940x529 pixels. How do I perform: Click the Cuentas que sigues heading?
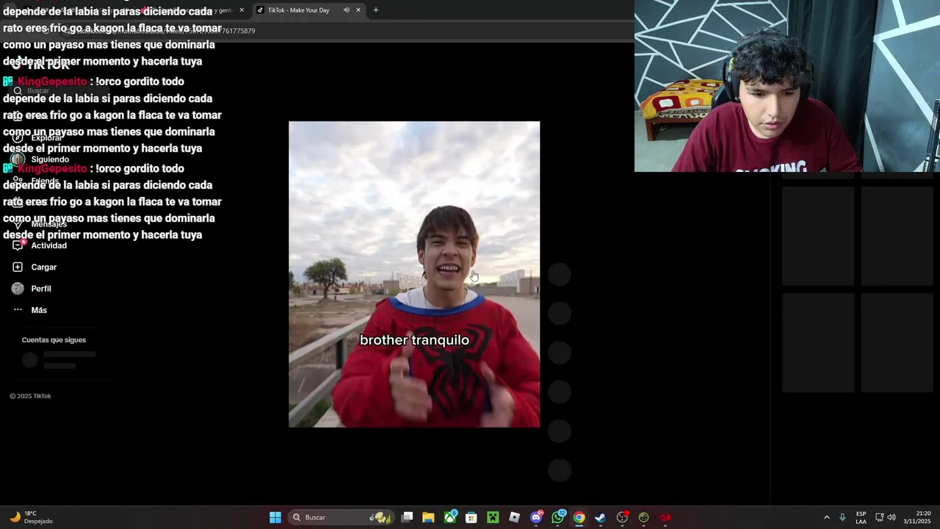[54, 340]
